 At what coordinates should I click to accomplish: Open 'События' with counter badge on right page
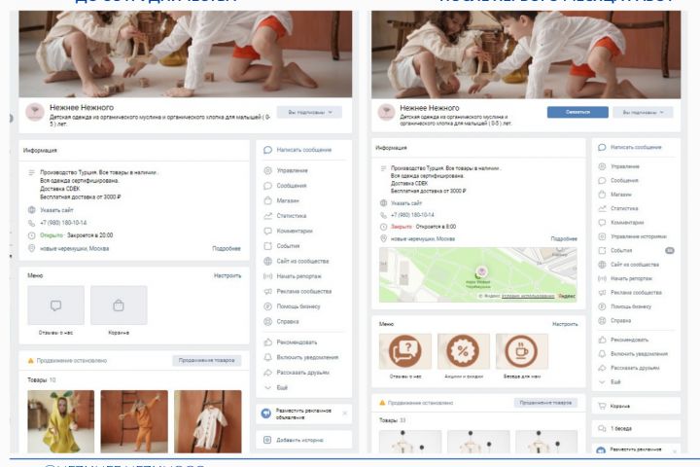(636, 251)
